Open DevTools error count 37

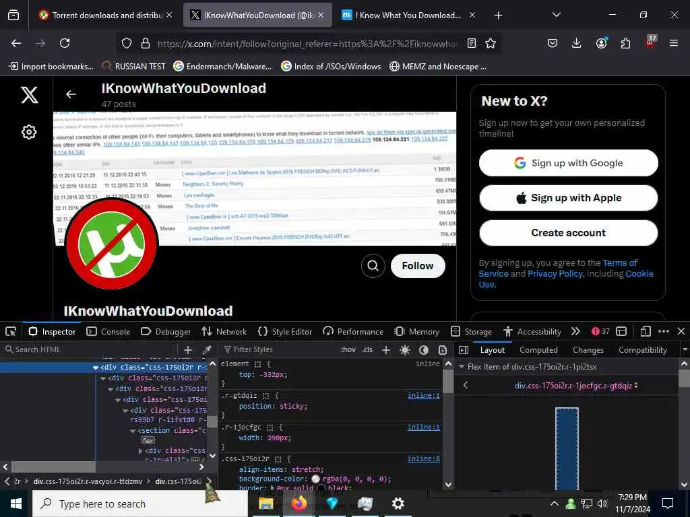click(x=600, y=331)
